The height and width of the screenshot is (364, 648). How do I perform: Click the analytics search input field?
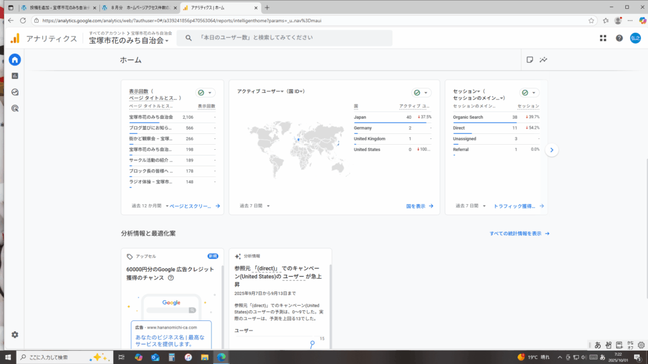285,38
